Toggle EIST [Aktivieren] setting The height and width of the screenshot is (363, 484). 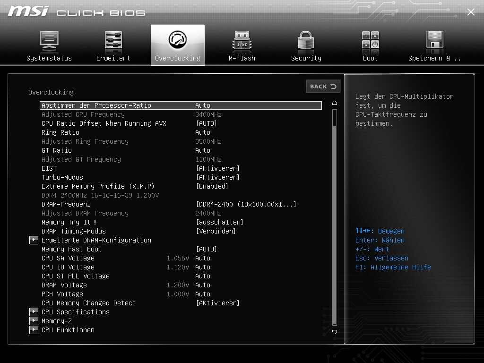(217, 168)
